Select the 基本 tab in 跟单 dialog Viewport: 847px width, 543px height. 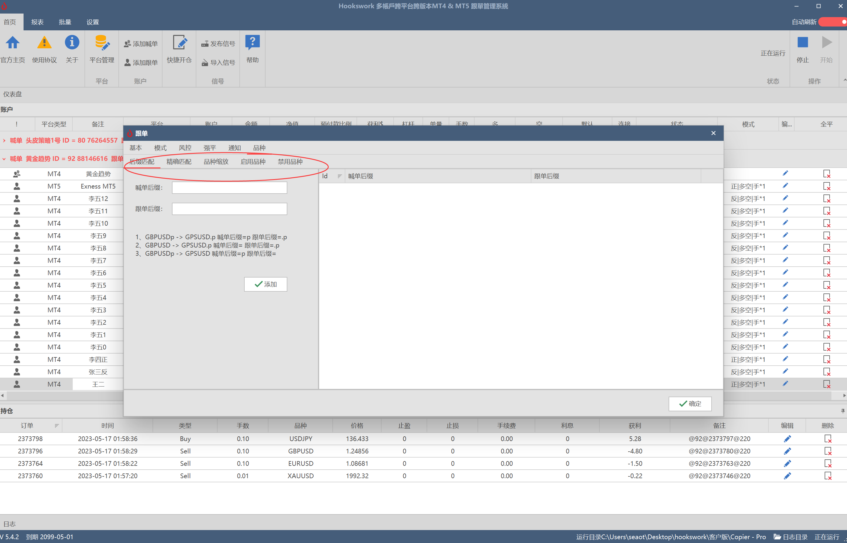coord(136,148)
